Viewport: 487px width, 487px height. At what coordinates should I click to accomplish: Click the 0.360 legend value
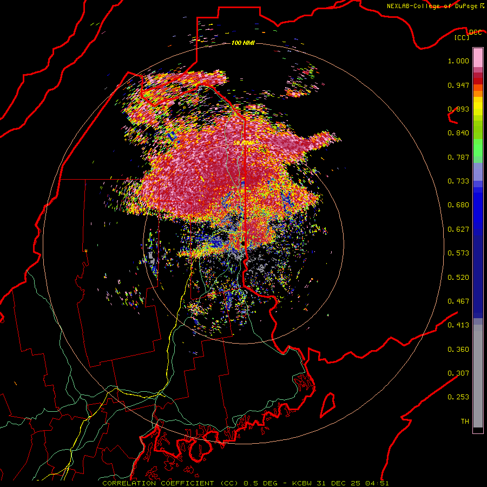pos(458,350)
